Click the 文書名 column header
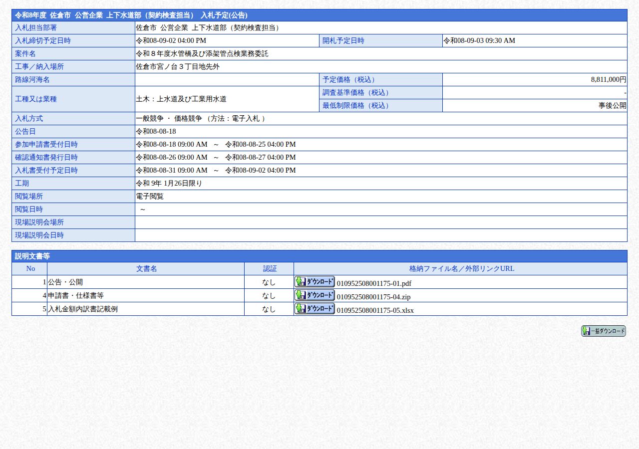639x449 pixels. [x=146, y=268]
